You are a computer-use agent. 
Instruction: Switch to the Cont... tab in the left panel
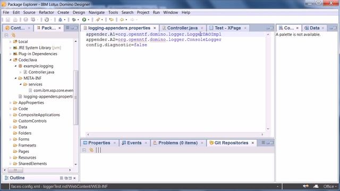[x=18, y=28]
